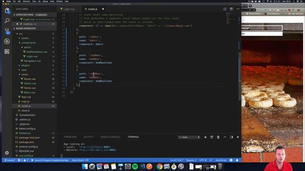Close the terminal panel
This screenshot has height=171, width=305.
coord(238,137)
